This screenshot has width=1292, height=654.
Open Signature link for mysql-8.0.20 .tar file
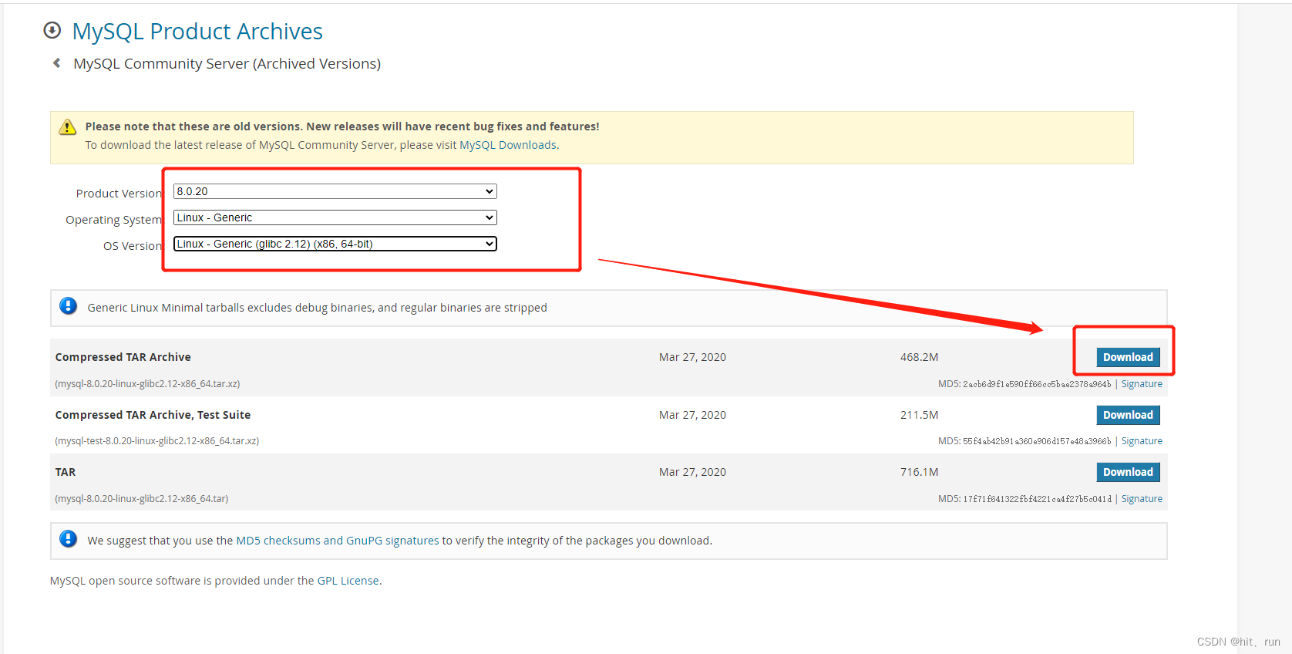click(x=1142, y=499)
